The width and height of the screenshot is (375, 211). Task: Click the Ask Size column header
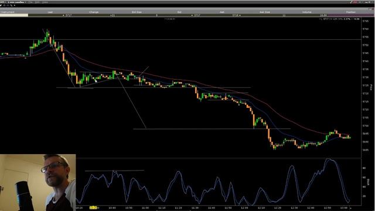coord(265,12)
